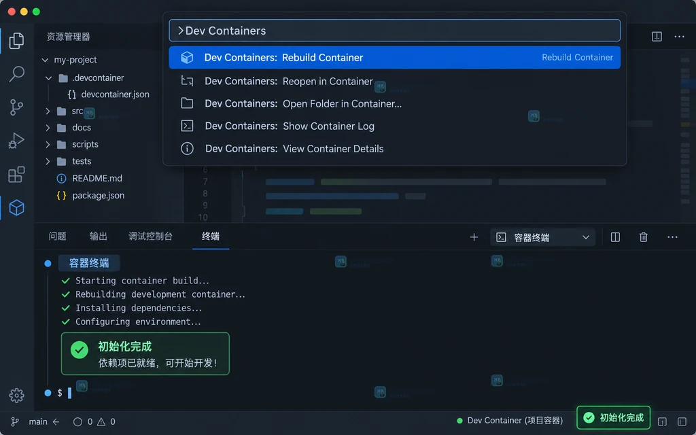Expand the src folder

click(48, 111)
